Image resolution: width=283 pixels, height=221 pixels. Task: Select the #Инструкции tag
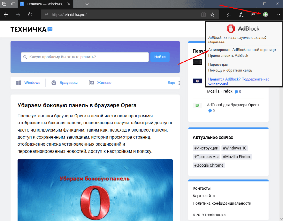click(x=206, y=148)
